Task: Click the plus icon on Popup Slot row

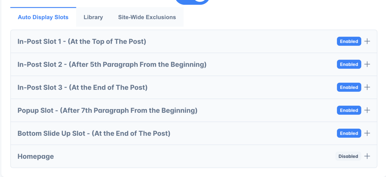Action: [x=367, y=110]
